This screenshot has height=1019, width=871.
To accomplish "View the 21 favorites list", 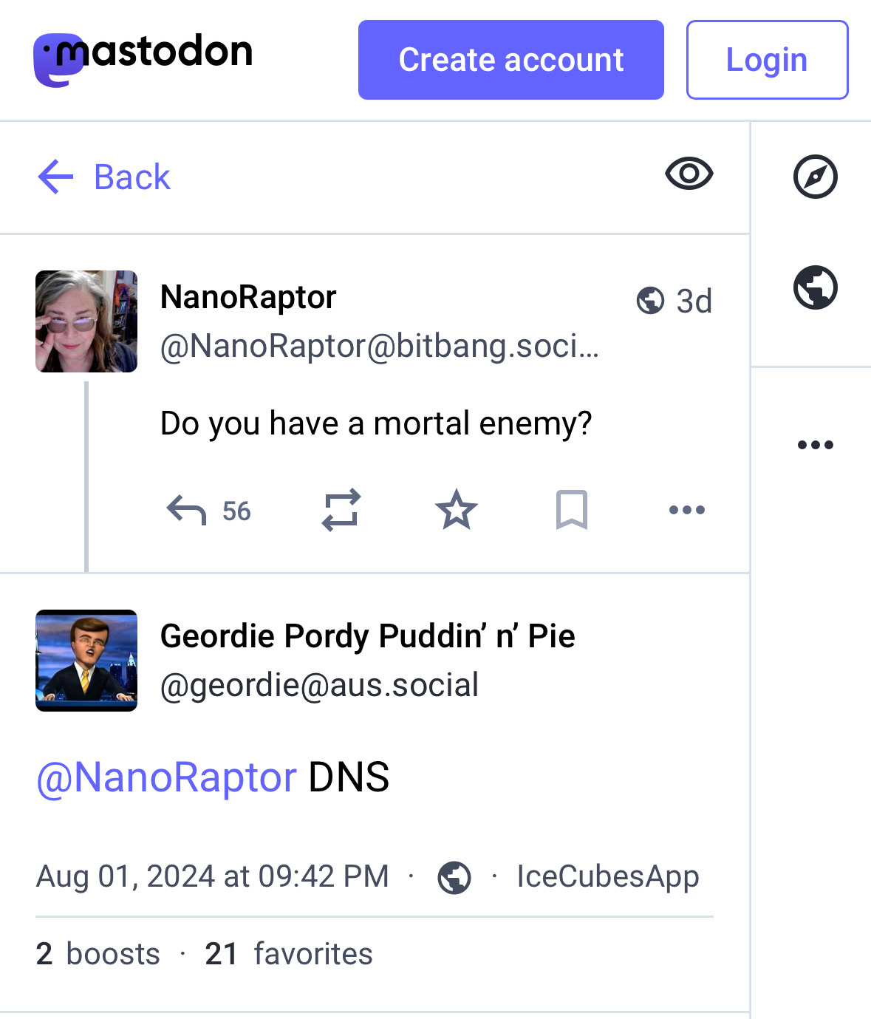I will (289, 954).
